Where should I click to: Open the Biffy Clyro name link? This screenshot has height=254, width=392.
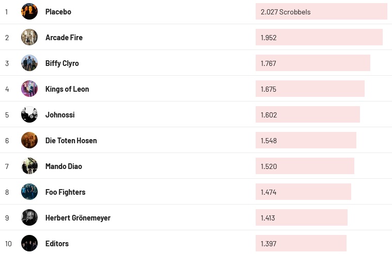[62, 63]
